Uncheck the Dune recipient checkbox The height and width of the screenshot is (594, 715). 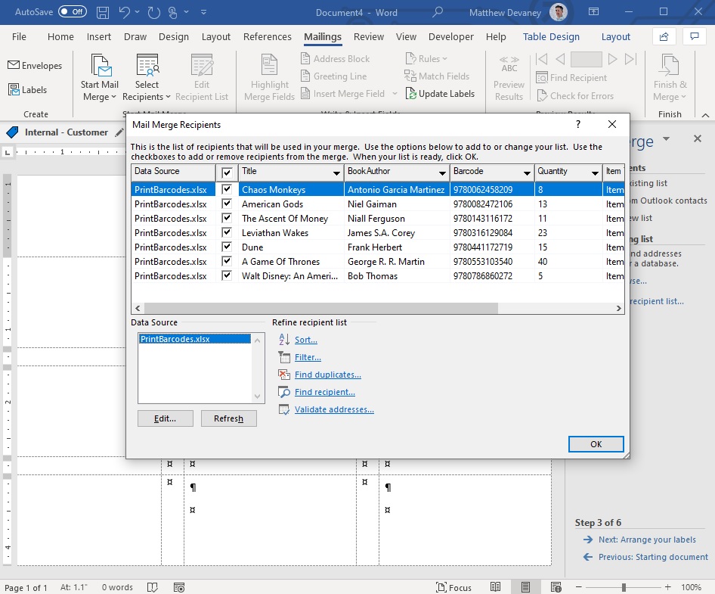[x=227, y=247]
